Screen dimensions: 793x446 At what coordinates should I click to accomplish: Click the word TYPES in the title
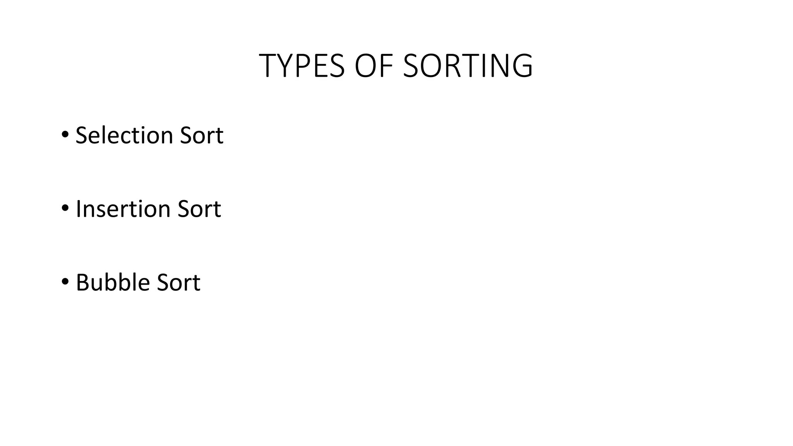[302, 66]
